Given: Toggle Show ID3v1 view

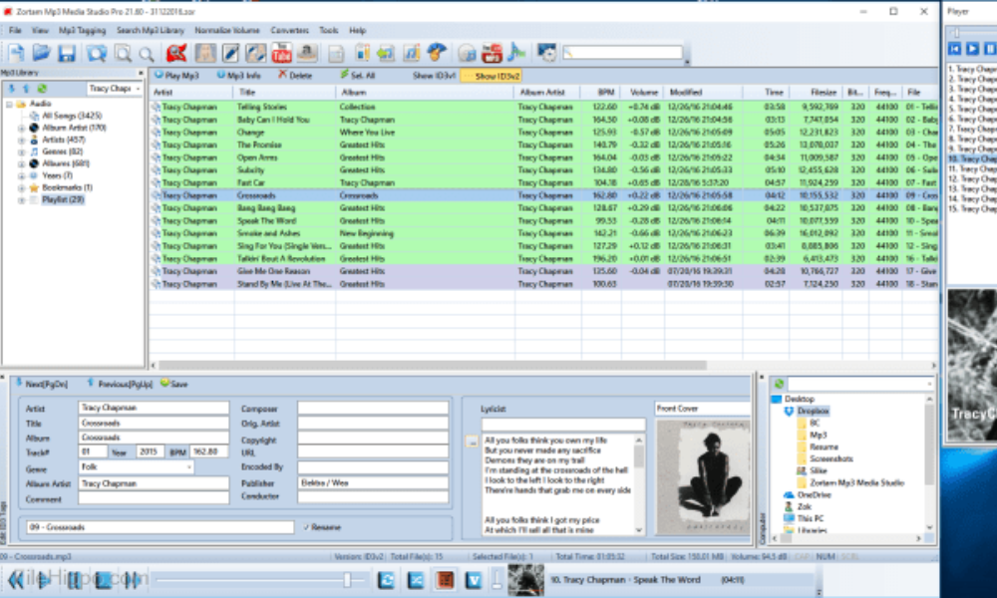Looking at the screenshot, I should coord(434,76).
